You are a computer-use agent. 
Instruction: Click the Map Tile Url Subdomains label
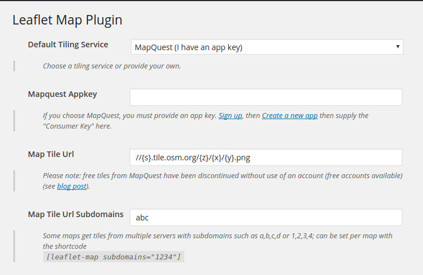click(76, 214)
